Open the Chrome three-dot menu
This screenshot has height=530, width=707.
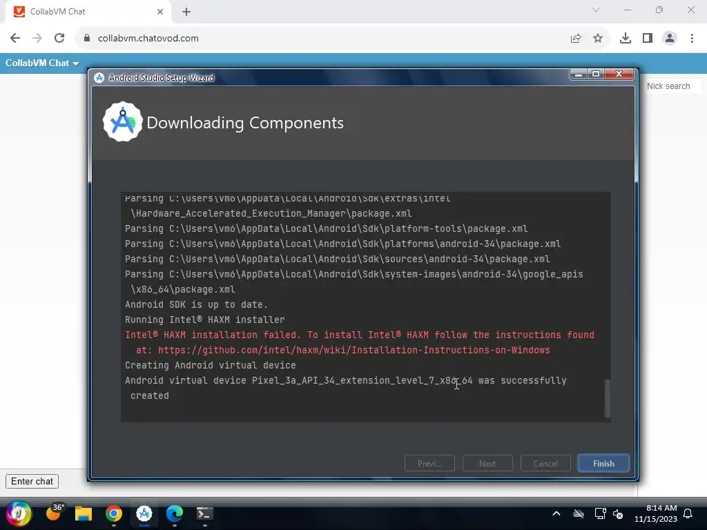pos(692,39)
